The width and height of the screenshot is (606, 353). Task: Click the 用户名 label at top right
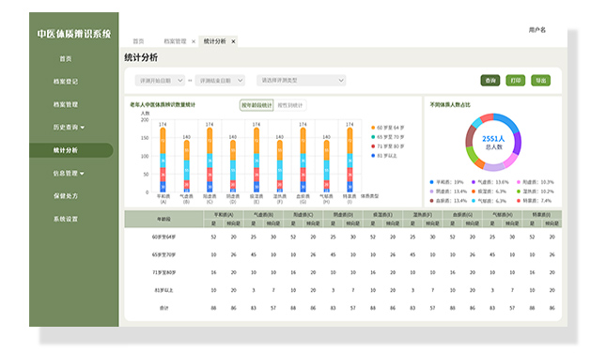pyautogui.click(x=537, y=30)
